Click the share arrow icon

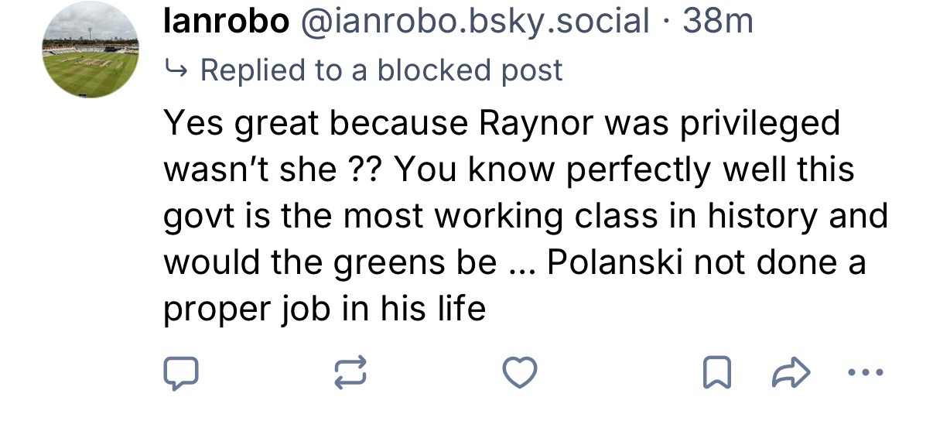pos(790,375)
